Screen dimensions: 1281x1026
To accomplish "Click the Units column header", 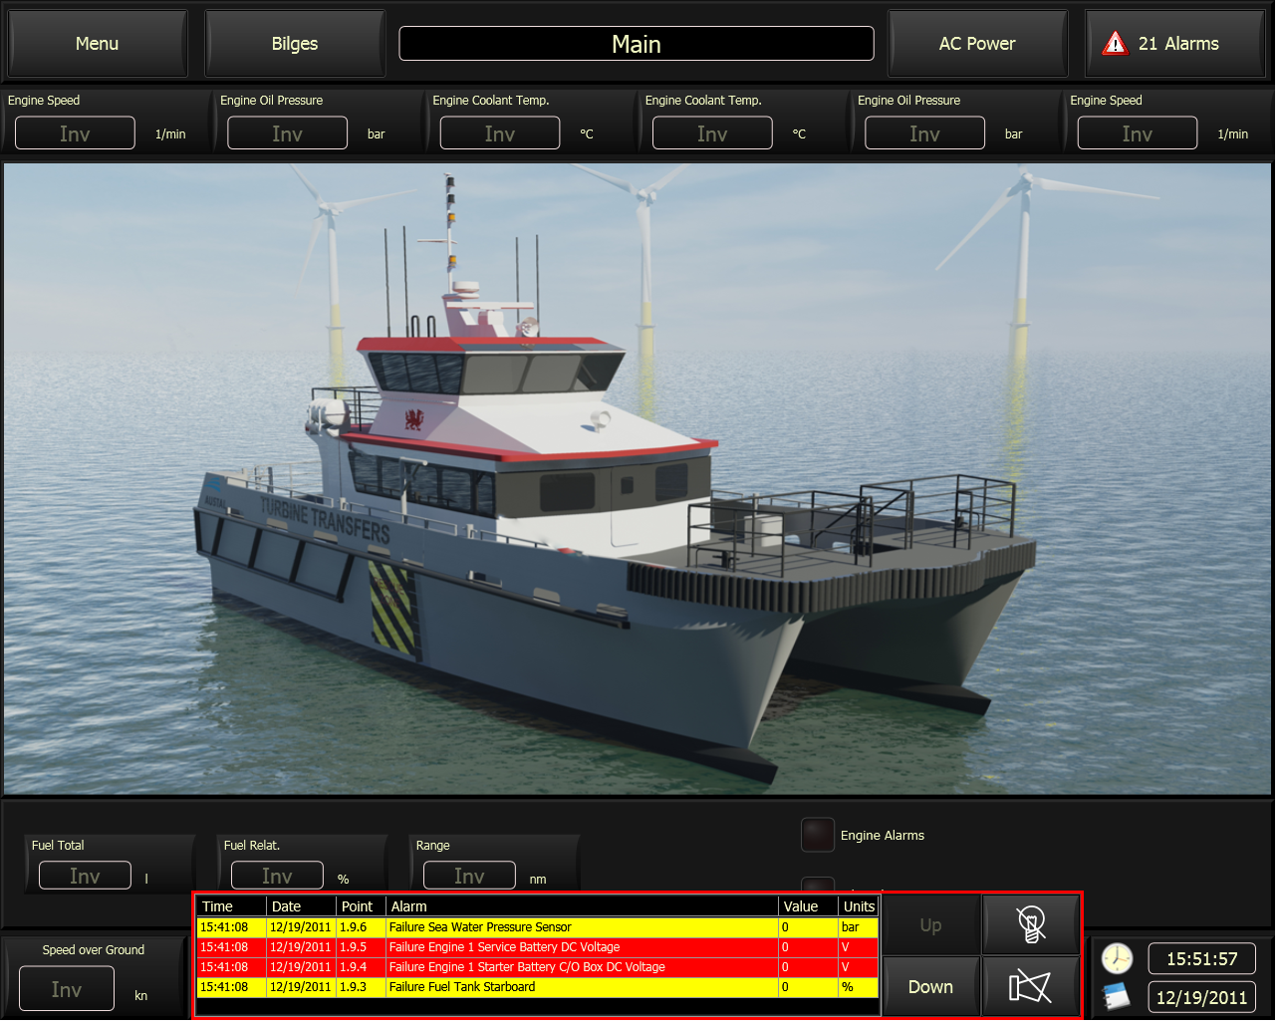I will [859, 906].
